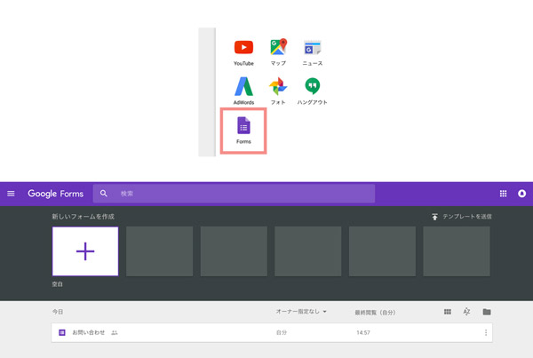
Task: Open the owner filter dropdown
Action: pyautogui.click(x=301, y=312)
